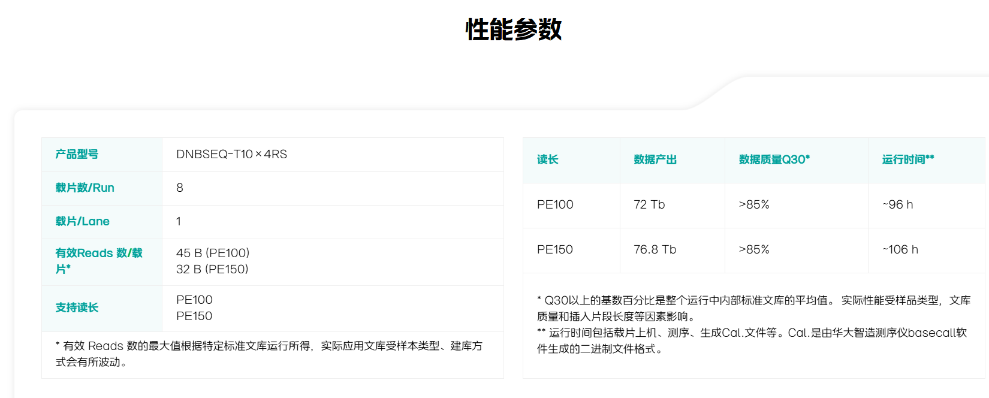Screen dimensions: 989x398
Task: Click the 运行时间** column header
Action: [x=907, y=160]
